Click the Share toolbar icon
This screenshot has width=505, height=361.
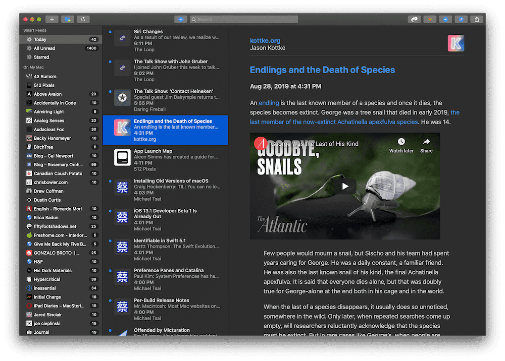[x=477, y=19]
